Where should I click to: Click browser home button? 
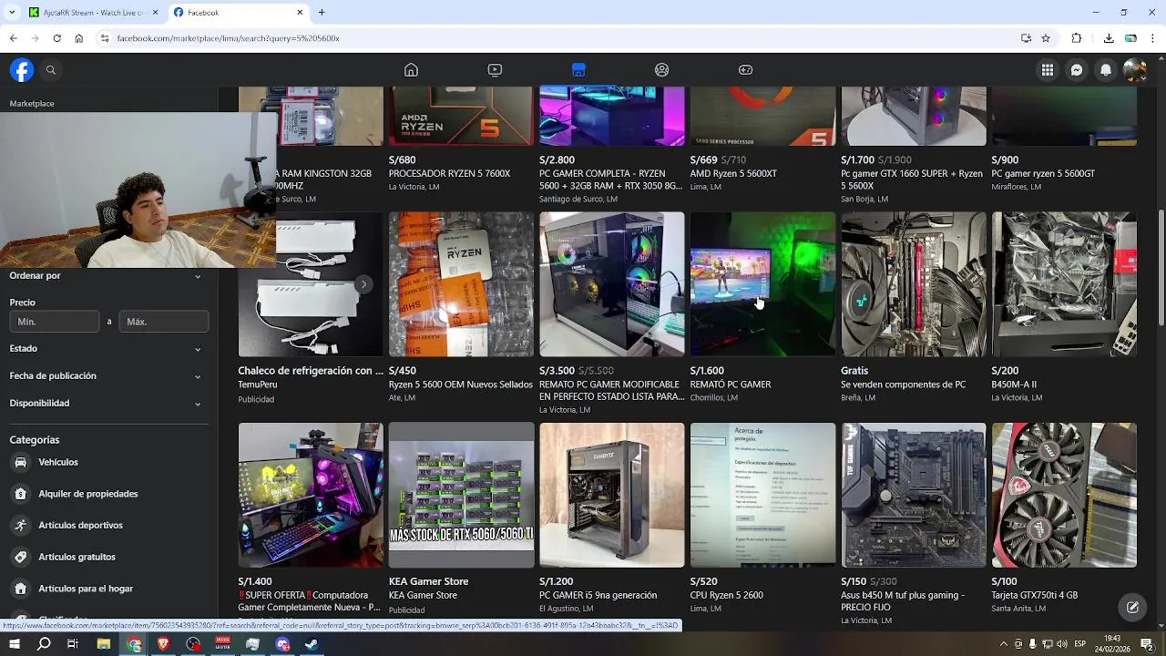79,38
